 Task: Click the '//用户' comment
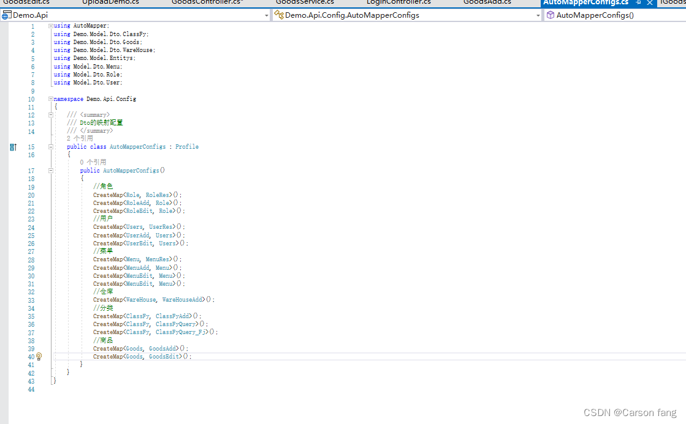pos(103,218)
